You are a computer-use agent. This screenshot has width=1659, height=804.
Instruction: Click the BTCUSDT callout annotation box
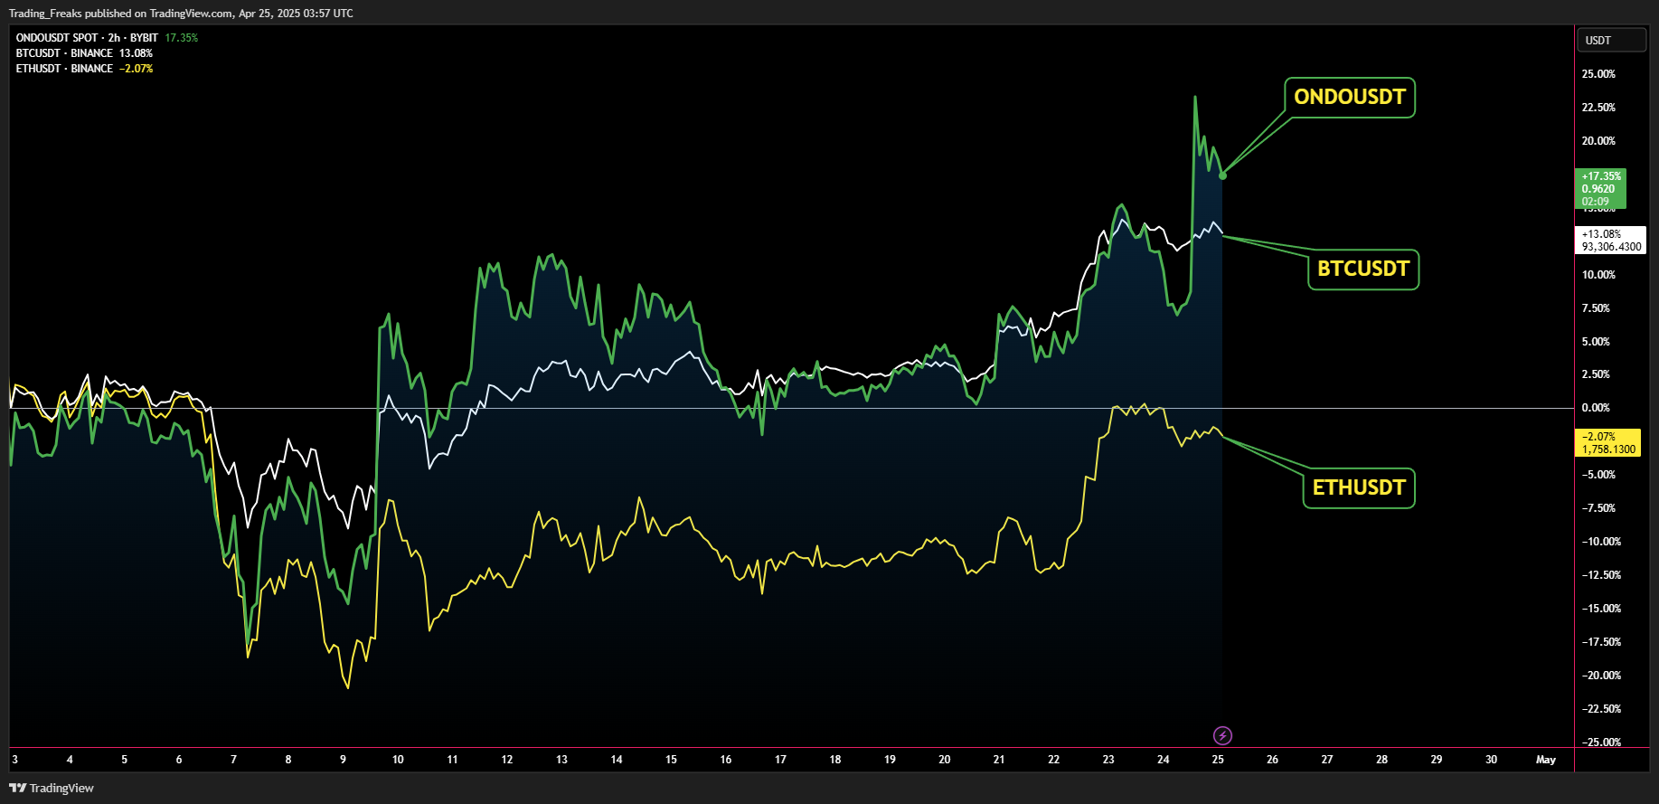pos(1362,270)
